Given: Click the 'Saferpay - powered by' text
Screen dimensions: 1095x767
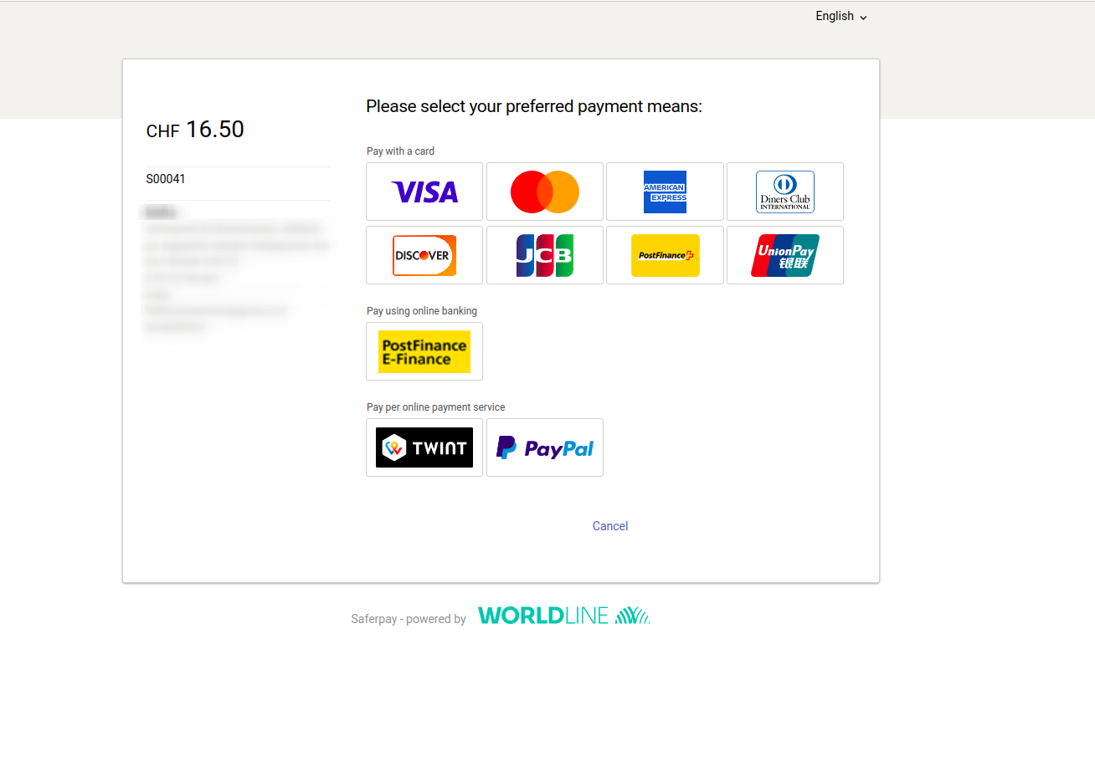Looking at the screenshot, I should coord(409,619).
